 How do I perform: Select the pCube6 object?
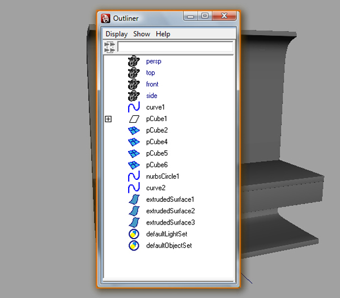(157, 165)
